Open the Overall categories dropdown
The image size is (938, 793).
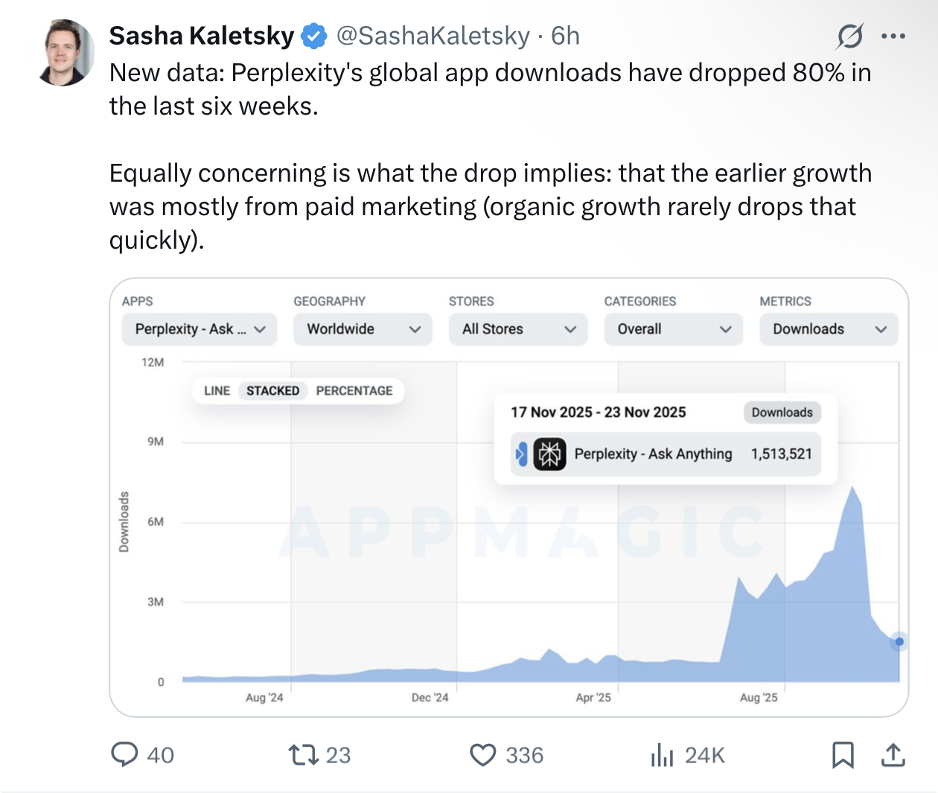coord(673,329)
